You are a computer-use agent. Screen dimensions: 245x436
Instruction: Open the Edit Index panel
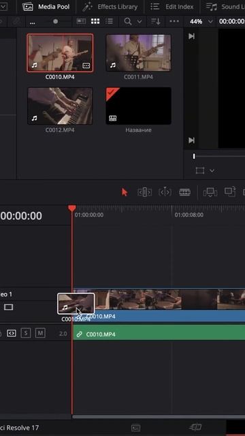171,7
